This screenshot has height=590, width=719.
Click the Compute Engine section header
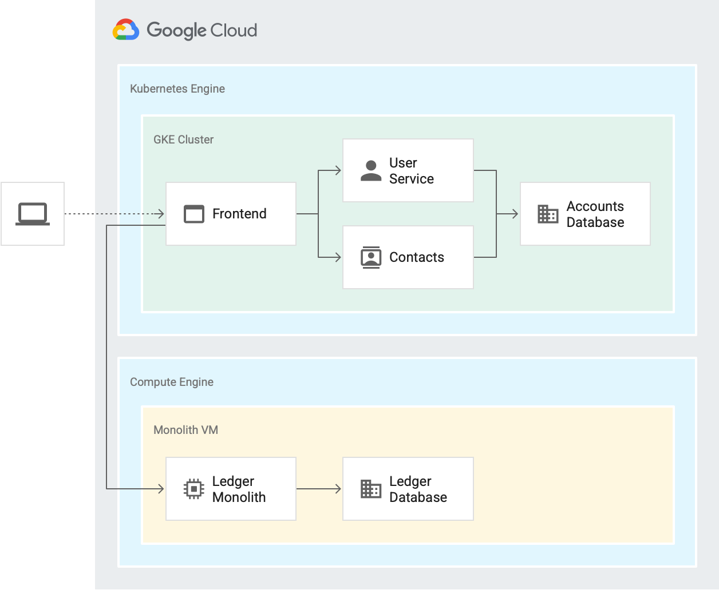click(172, 382)
